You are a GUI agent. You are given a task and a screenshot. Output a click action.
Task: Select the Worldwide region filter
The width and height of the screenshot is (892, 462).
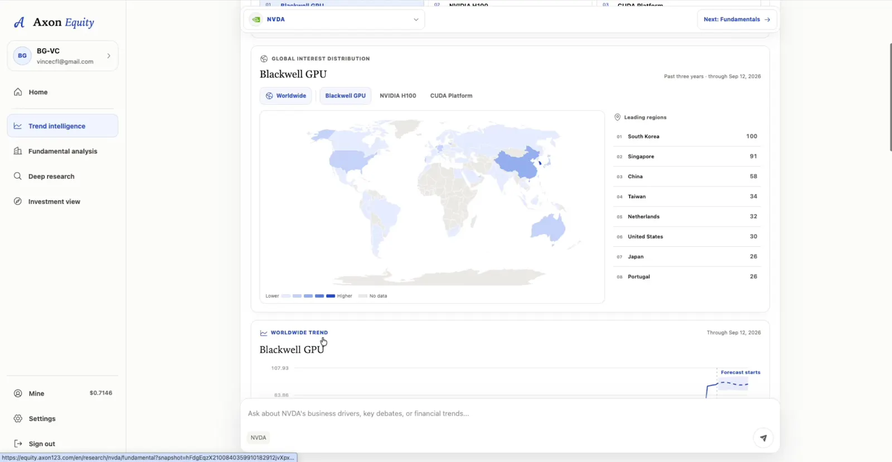(x=285, y=96)
